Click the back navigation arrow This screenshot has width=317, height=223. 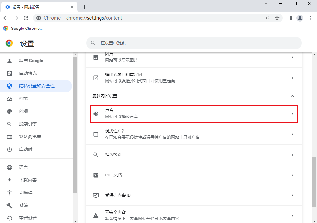tap(6, 18)
